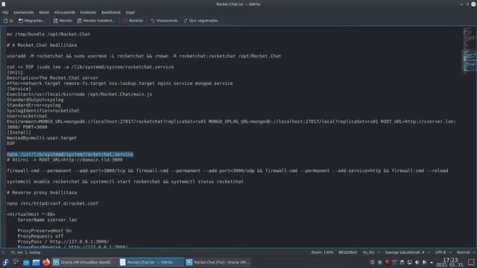477x268 pixels.
Task: Click the 'ServerName szerver.lan' line
Action: 47,220
